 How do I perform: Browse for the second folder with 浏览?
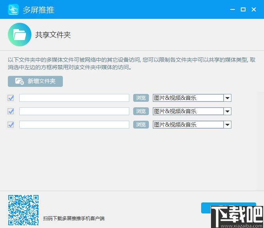point(141,111)
